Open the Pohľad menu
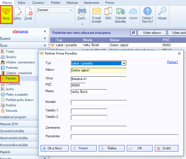The height and width of the screenshot is (159, 186). point(55,3)
